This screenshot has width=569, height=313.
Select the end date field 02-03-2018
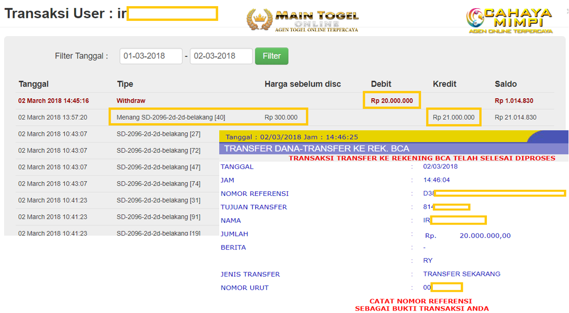coord(221,56)
